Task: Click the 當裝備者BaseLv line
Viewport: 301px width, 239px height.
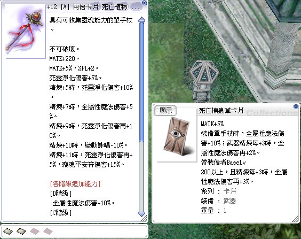Action: click(224, 163)
